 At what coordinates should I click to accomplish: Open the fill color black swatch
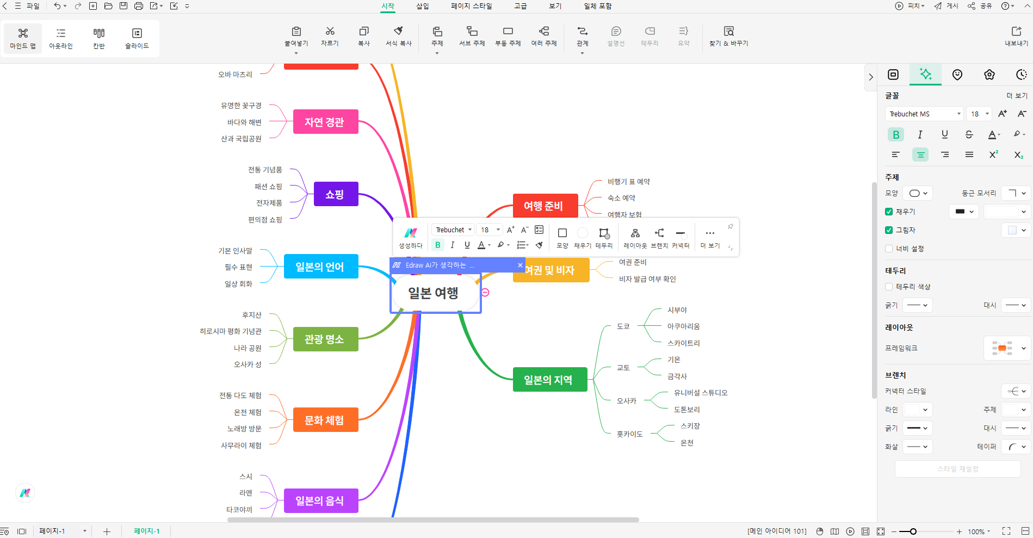pyautogui.click(x=964, y=212)
